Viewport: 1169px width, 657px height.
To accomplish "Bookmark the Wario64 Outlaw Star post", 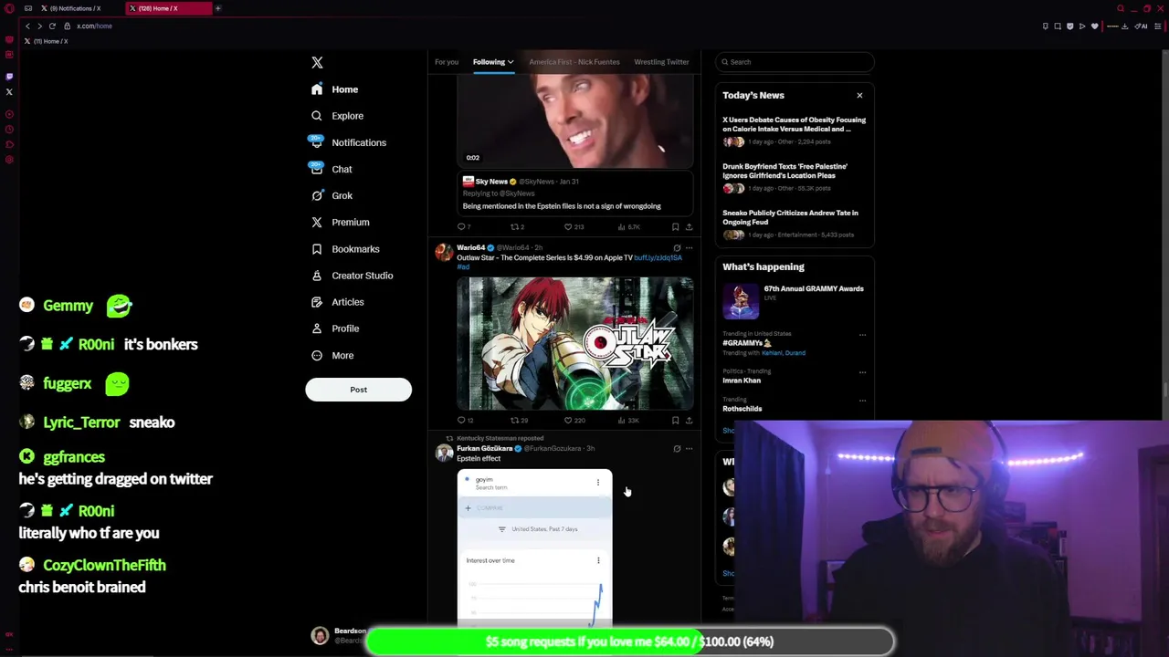I will pos(675,421).
